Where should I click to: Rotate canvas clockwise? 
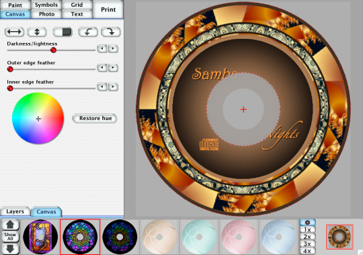[111, 32]
